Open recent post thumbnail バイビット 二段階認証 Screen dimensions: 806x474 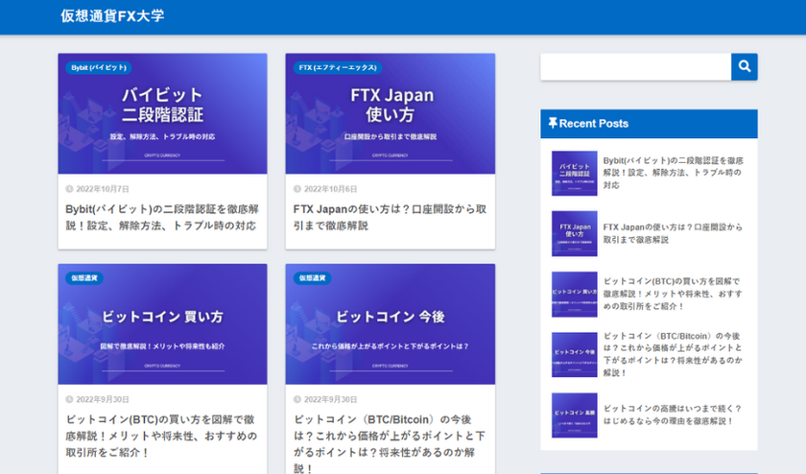pyautogui.click(x=575, y=174)
